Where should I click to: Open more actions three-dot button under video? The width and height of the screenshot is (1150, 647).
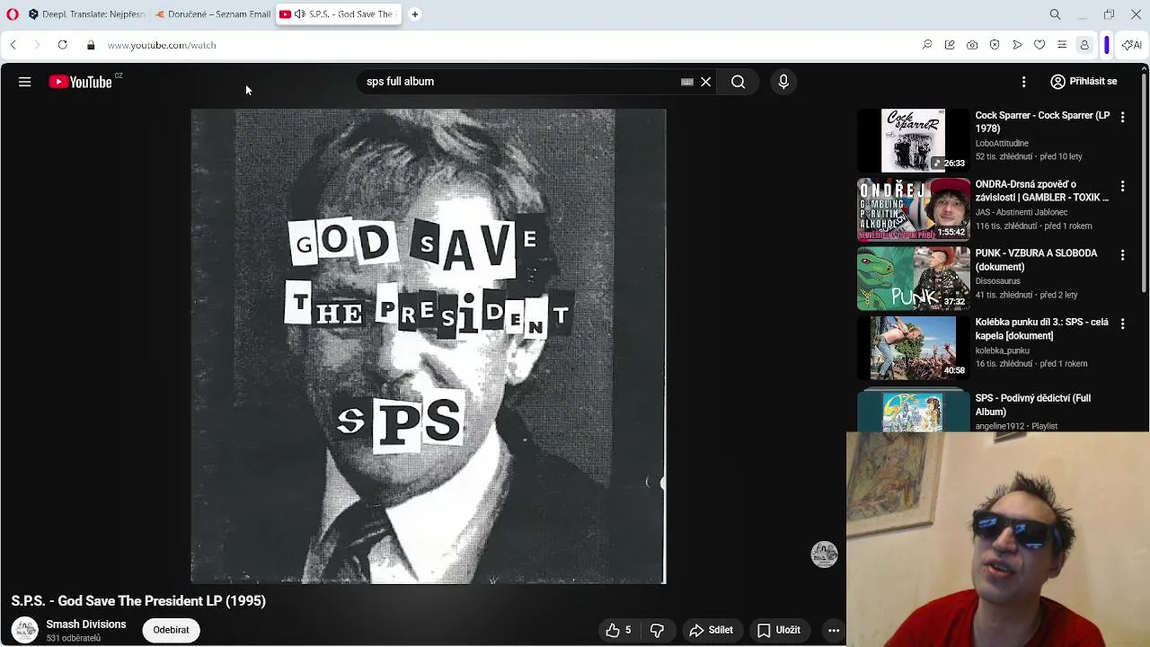click(834, 630)
